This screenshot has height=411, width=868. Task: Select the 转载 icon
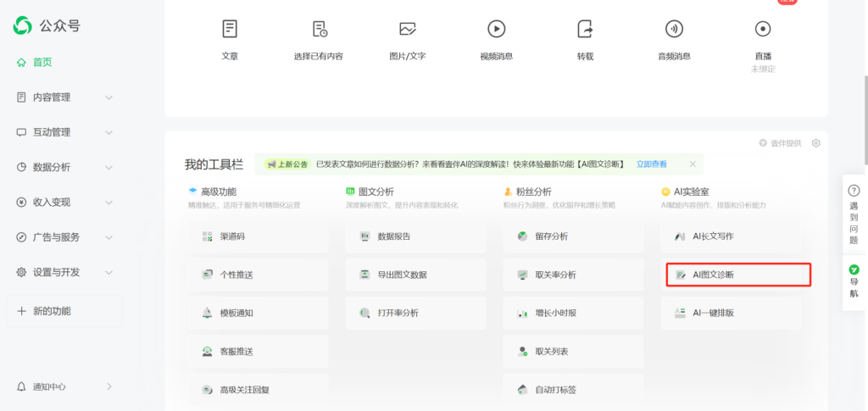point(585,29)
